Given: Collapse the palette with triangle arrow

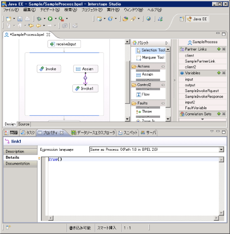Looking at the screenshot, I should click(x=167, y=43).
